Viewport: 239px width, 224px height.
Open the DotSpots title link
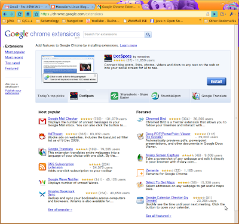pos(122,57)
